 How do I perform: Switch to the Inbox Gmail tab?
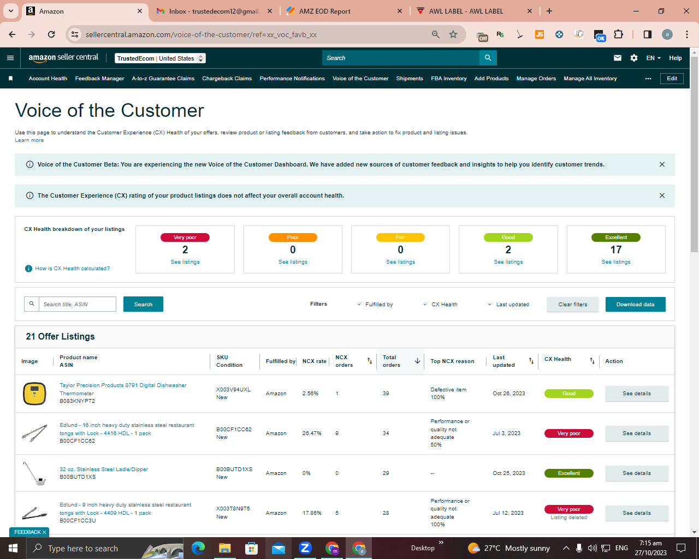coord(214,11)
